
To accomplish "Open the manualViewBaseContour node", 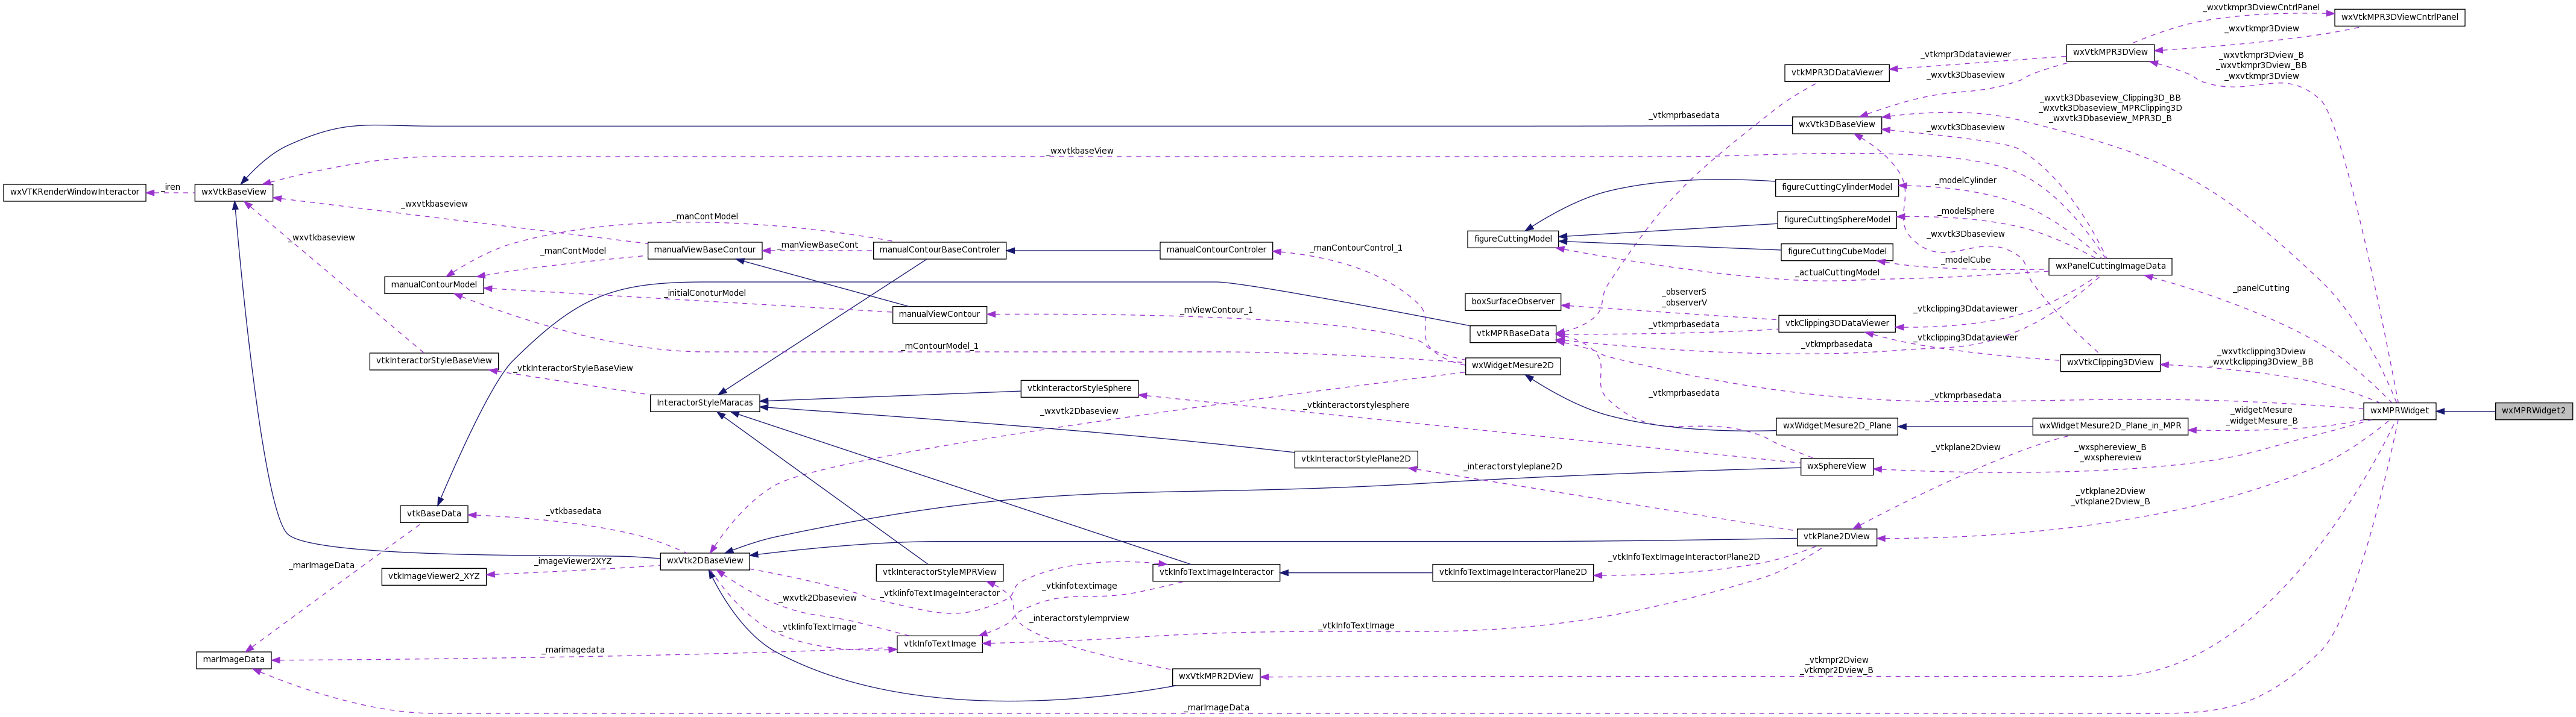I will click(x=705, y=251).
